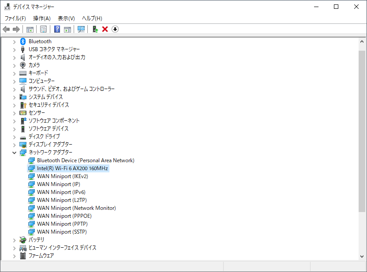Click the バッテリ battery icon
Image resolution: width=367 pixels, height=272 pixels.
pyautogui.click(x=22, y=240)
